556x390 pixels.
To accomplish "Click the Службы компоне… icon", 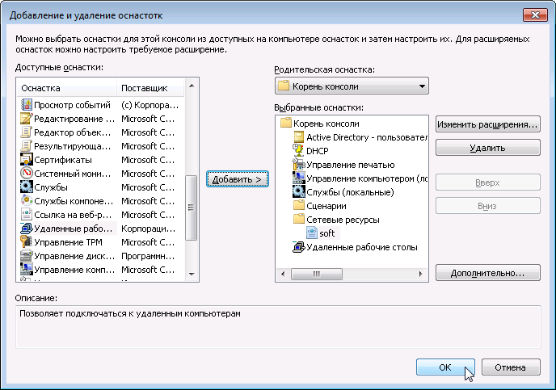I will click(x=26, y=201).
